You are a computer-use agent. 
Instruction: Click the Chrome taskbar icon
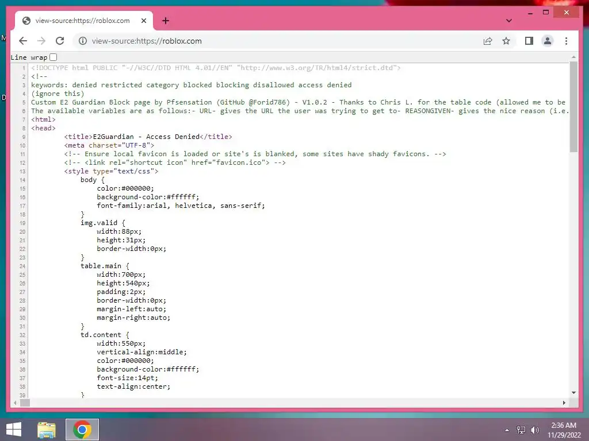click(x=82, y=430)
